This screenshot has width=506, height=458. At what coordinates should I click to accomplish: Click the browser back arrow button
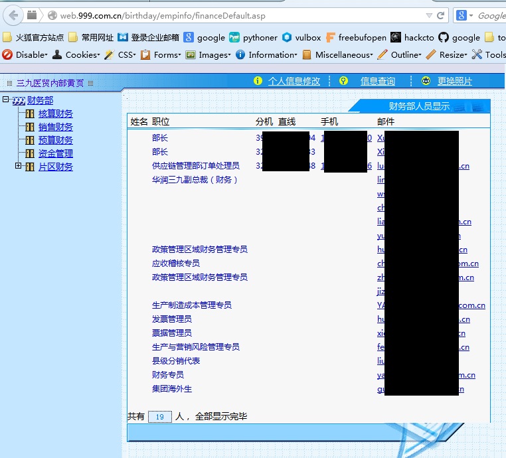[x=13, y=15]
